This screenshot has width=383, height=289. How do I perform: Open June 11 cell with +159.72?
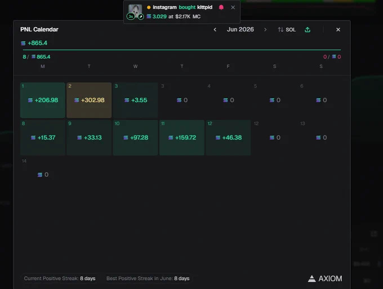click(182, 138)
